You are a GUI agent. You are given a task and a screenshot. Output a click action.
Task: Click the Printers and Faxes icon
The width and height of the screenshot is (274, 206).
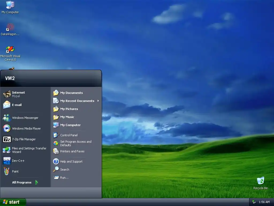(56, 151)
